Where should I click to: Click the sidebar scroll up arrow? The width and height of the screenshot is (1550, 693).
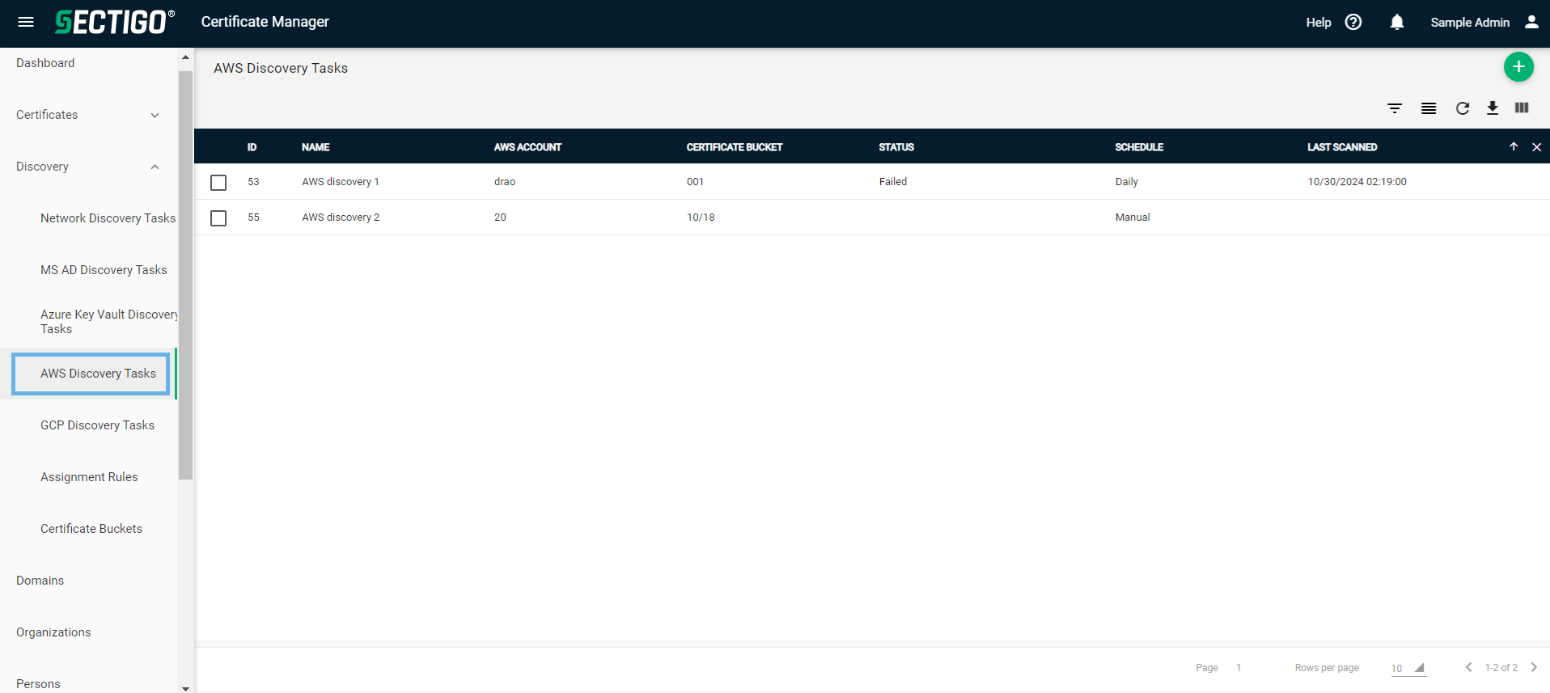[x=185, y=57]
